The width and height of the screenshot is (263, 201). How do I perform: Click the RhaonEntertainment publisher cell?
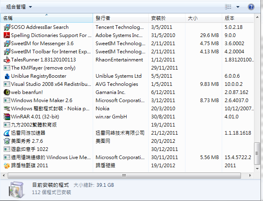(119, 60)
